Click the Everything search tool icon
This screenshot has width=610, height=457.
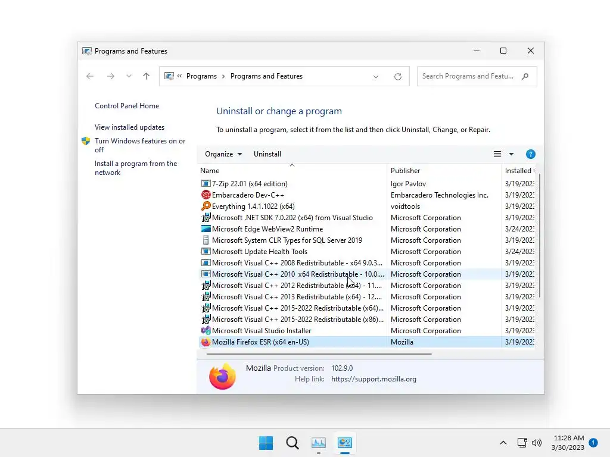[x=206, y=206]
